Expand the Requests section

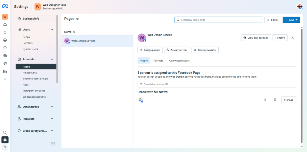tap(52, 119)
